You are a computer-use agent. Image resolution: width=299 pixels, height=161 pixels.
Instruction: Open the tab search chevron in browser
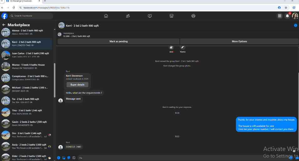click(2, 1)
